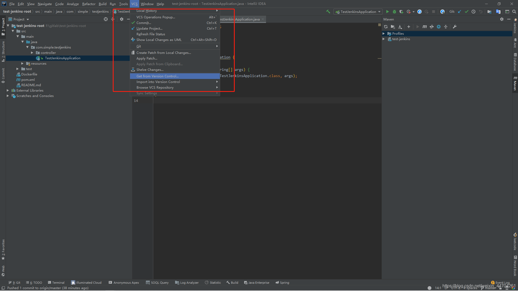Open the Spring tool window
The width and height of the screenshot is (518, 291).
(282, 282)
